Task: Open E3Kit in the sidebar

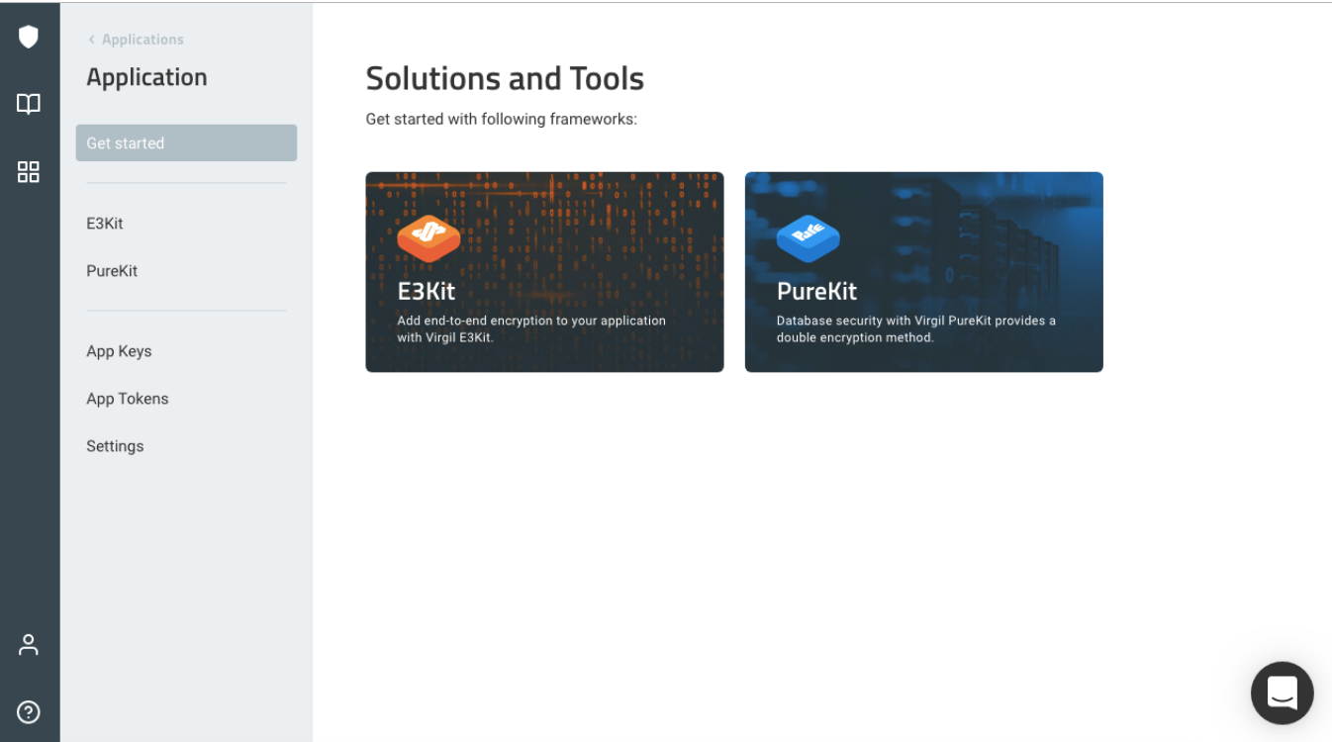Action: pos(105,224)
